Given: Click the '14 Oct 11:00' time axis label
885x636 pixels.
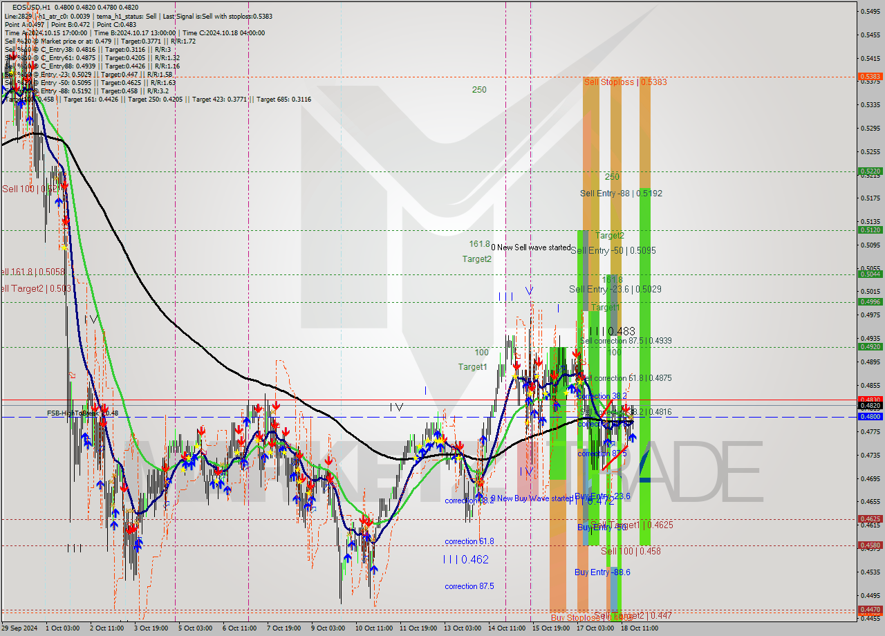Looking at the screenshot, I should coord(507,628).
